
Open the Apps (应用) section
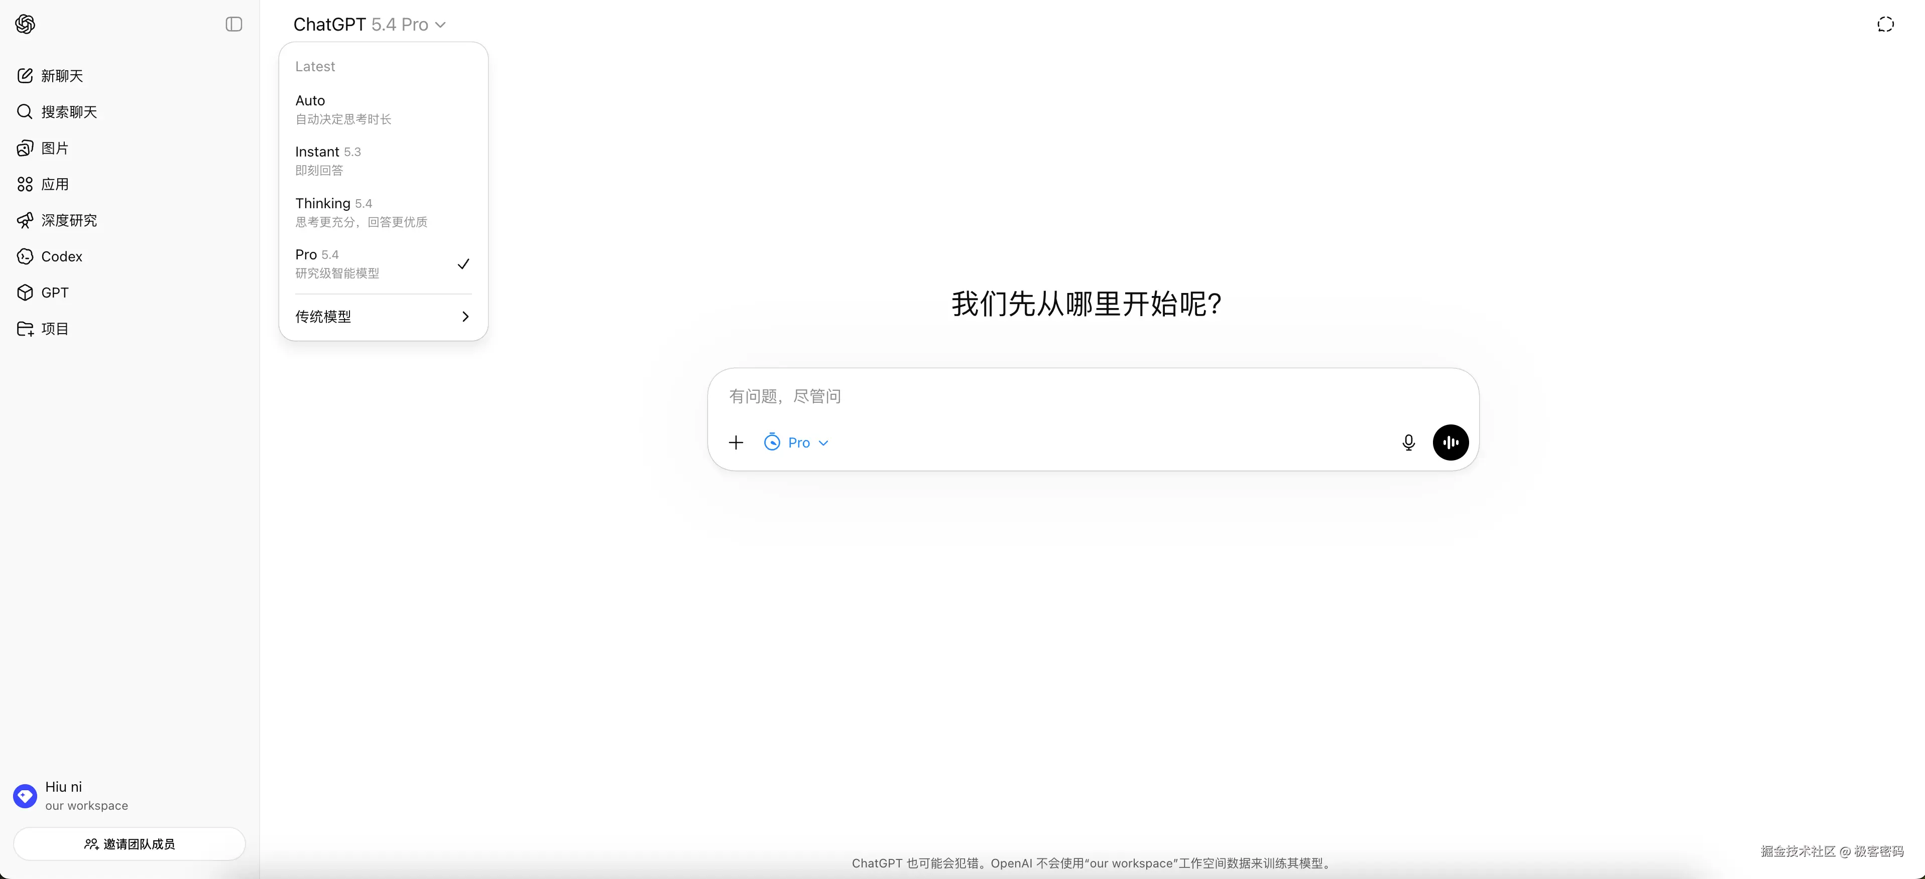[x=54, y=185]
